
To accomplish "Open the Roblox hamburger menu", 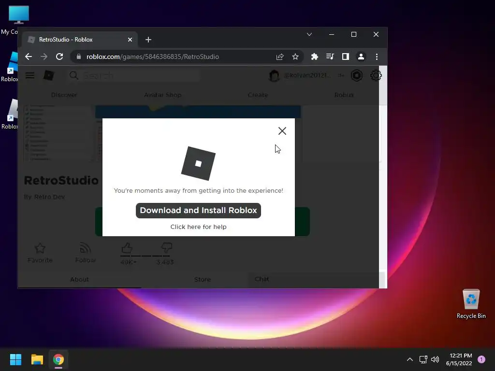I will (x=30, y=75).
